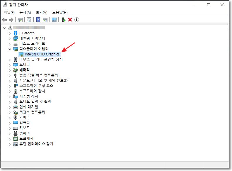The height and width of the screenshot is (171, 232).
Task: Expand the Bluetooth category
Action: 10,33
